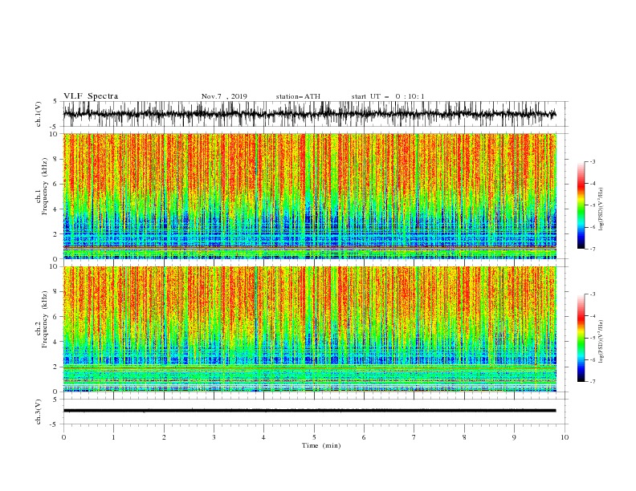The height and width of the screenshot is (491, 636).
Task: Click the ch.2 colorbar 'log(PSD)(V²/Hz)' label
Action: click(x=601, y=342)
